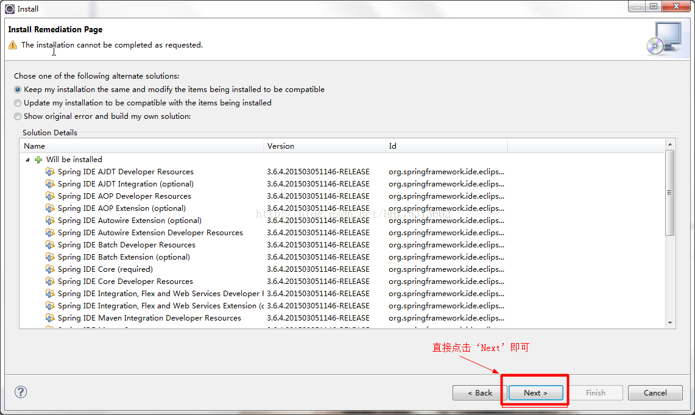The image size is (695, 415).
Task: Click feature icon for Spring IDE AOP Extension (optional)
Action: pyautogui.click(x=50, y=208)
